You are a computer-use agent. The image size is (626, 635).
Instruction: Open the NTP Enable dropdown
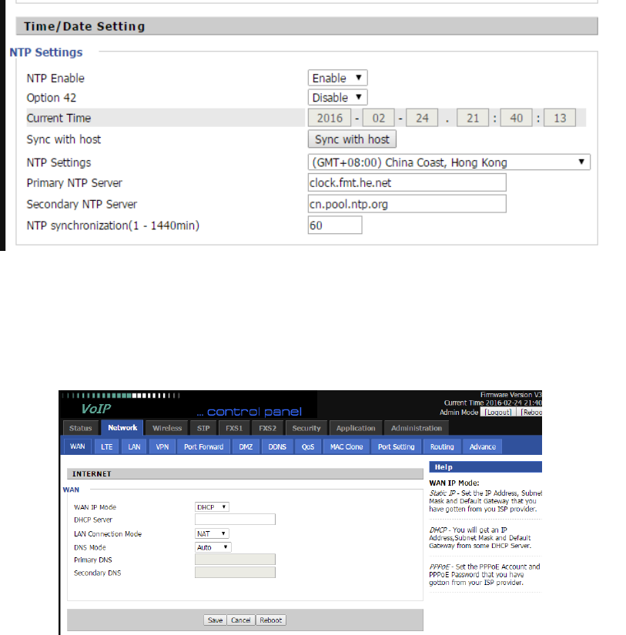pos(337,78)
